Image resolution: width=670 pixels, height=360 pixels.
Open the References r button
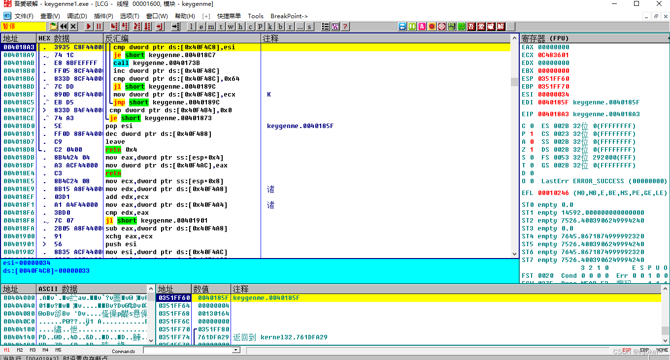coord(290,27)
